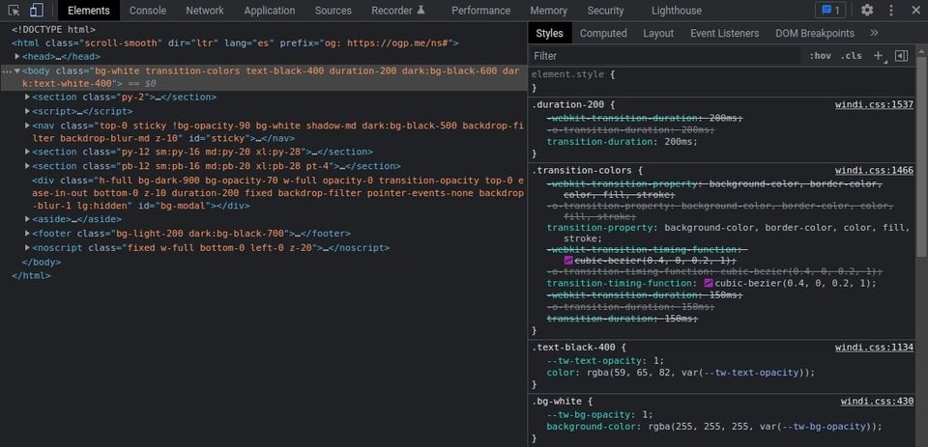Viewport: 928px width, 447px height.
Task: Expand the section pb-12 sm:pb-16 node
Action: point(27,165)
